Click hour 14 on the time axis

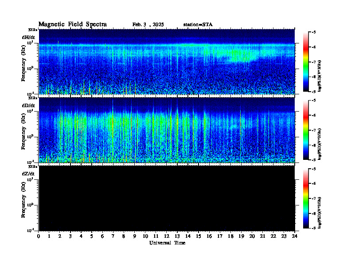tap(188, 236)
